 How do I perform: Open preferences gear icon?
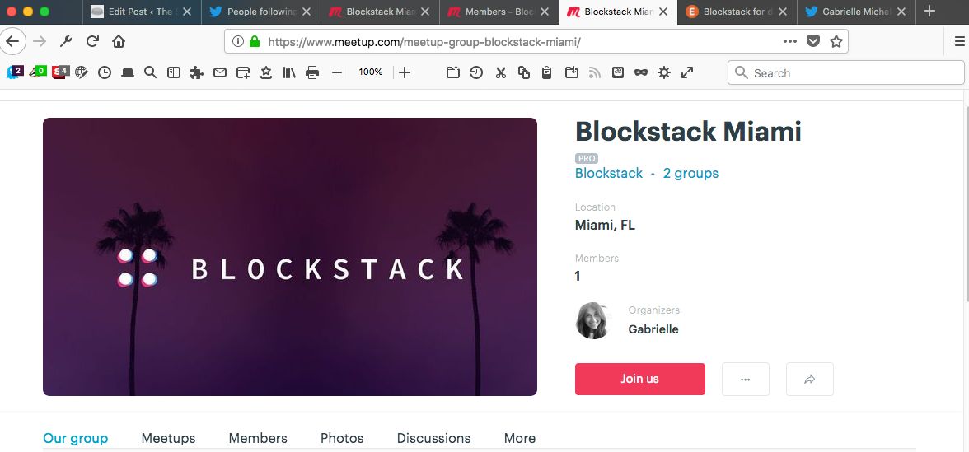pyautogui.click(x=664, y=72)
